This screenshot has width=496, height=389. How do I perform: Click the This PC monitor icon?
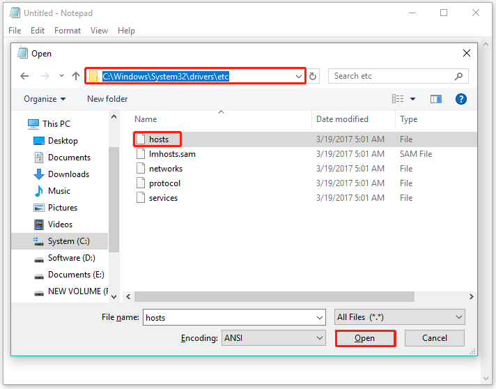coord(33,124)
